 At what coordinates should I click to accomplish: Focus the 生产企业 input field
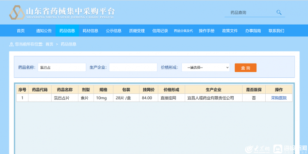click(x=133, y=68)
